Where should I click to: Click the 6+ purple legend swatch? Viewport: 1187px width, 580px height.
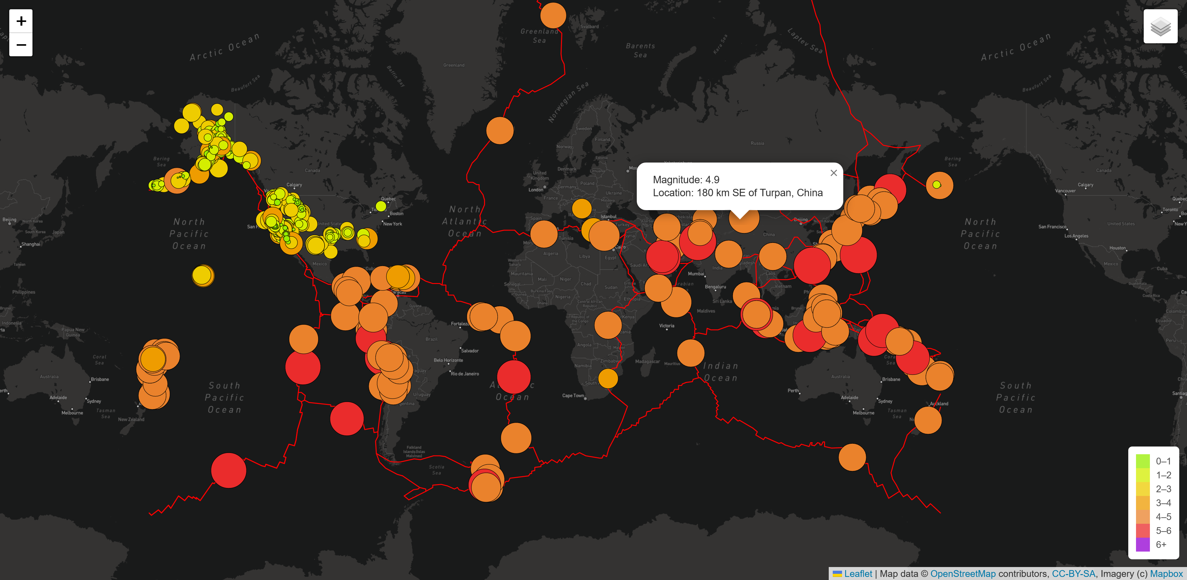[1143, 544]
